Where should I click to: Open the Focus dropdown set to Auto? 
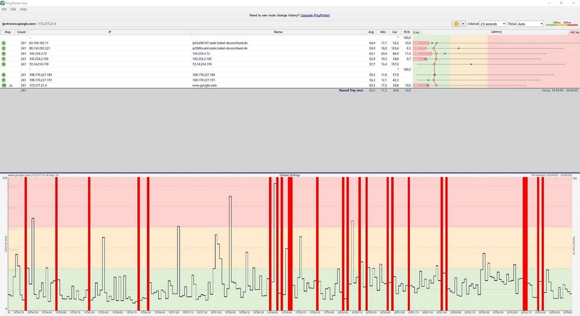point(531,24)
